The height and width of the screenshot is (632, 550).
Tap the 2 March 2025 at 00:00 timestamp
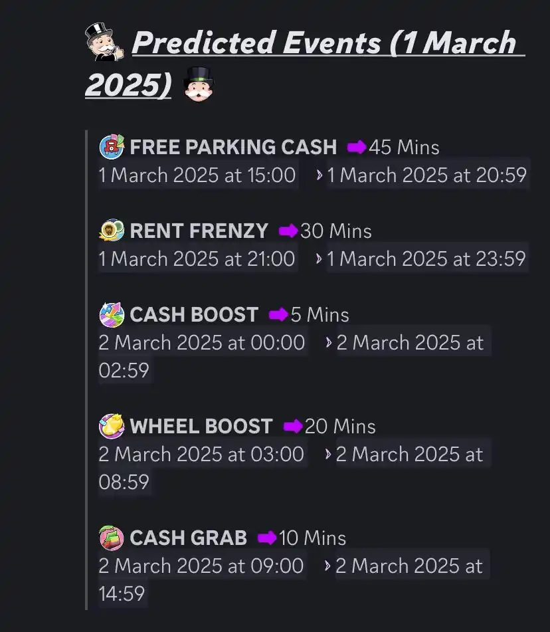point(202,343)
